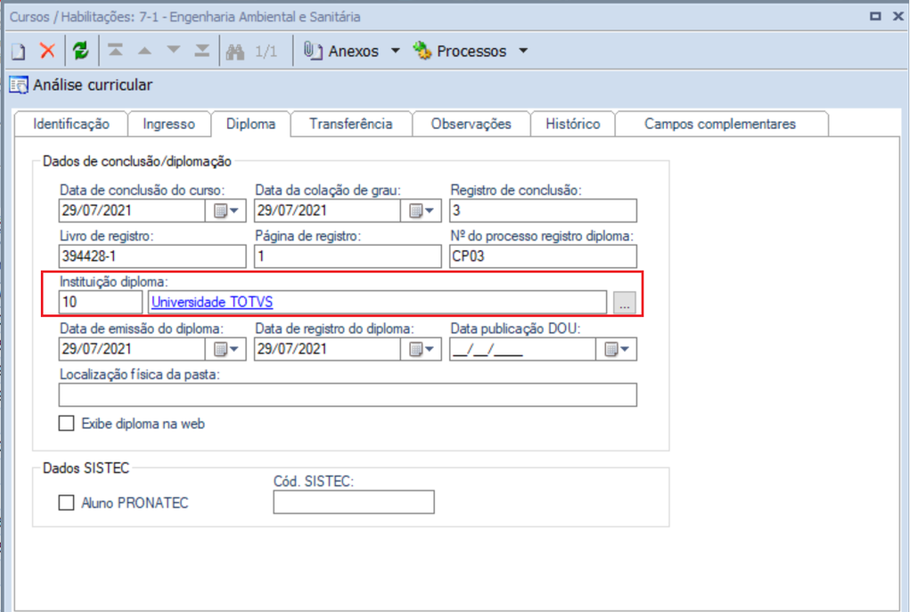Switch to the Ingresso tab
The height and width of the screenshot is (612, 910).
pos(168,124)
